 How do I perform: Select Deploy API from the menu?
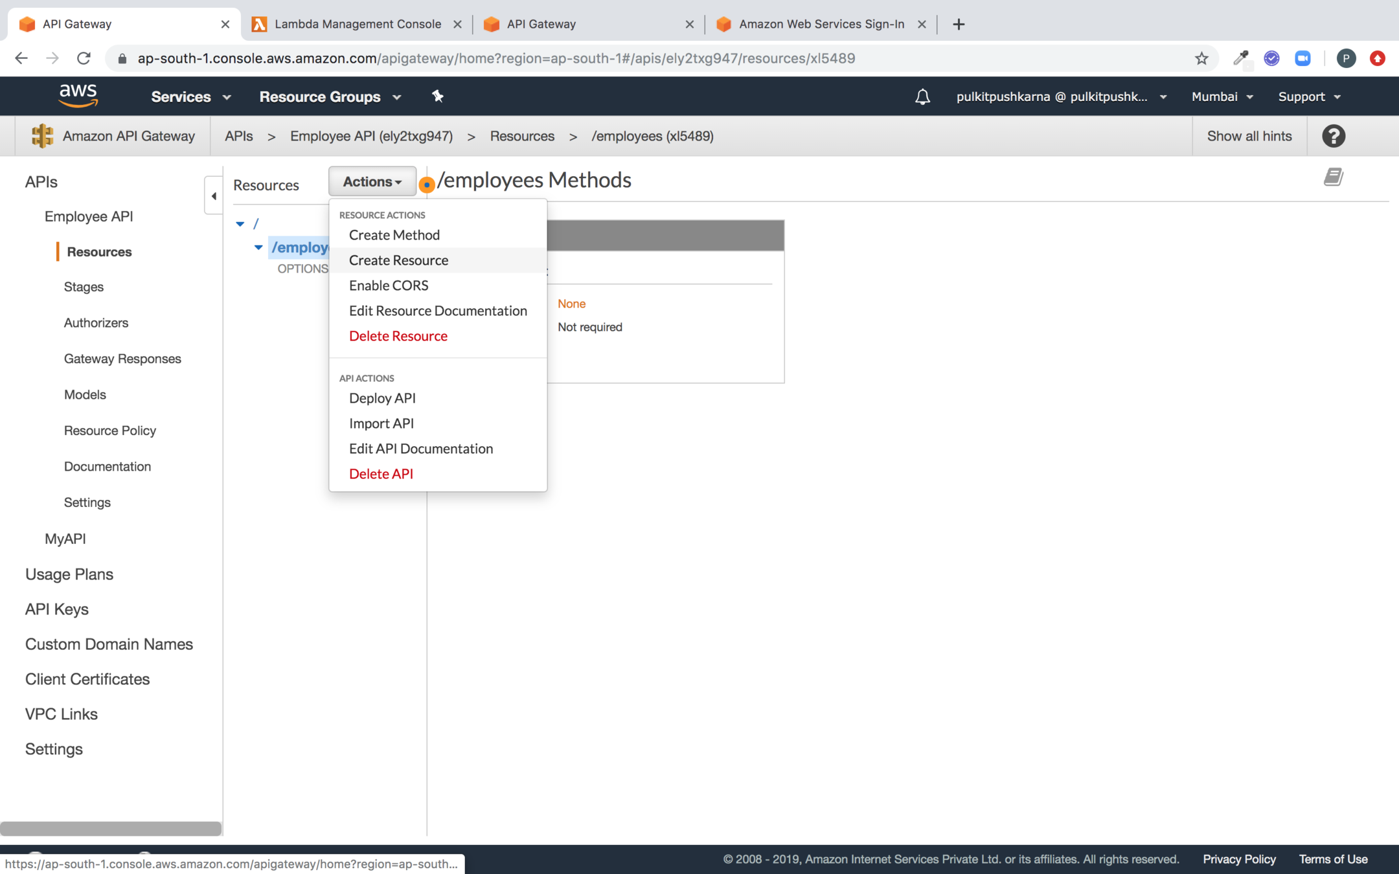pyautogui.click(x=382, y=398)
